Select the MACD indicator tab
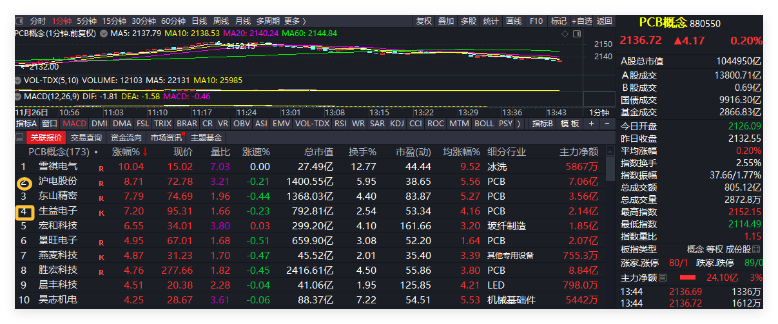This screenshot has height=324, width=778. pos(75,123)
